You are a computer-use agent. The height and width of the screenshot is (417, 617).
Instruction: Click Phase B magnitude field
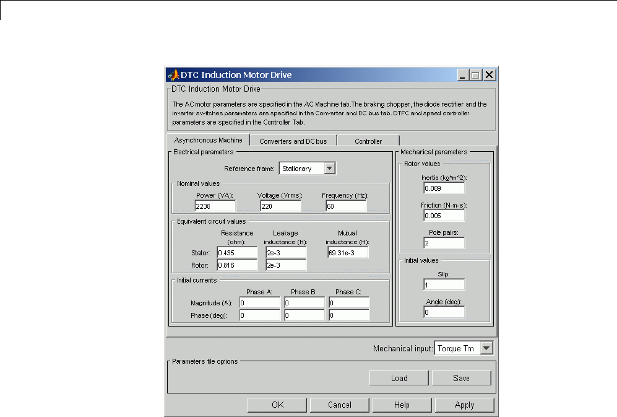click(x=304, y=303)
